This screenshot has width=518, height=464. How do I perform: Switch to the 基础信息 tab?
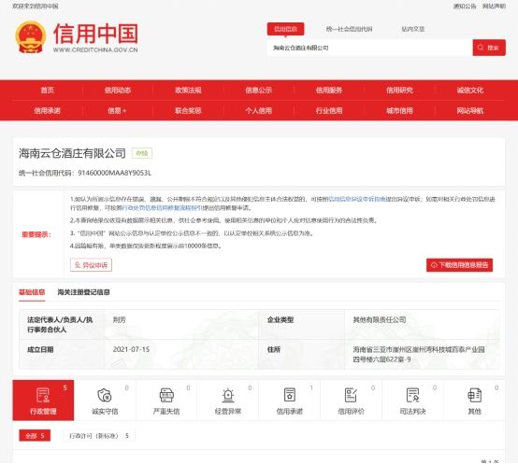32,292
